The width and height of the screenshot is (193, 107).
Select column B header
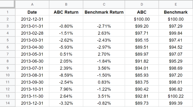pos(66,5)
